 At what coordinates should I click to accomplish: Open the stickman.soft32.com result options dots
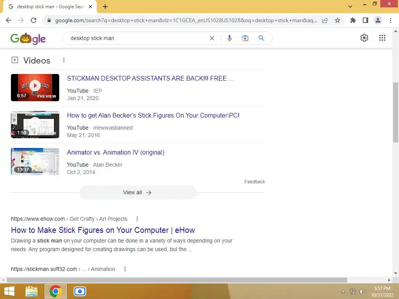[125, 269]
